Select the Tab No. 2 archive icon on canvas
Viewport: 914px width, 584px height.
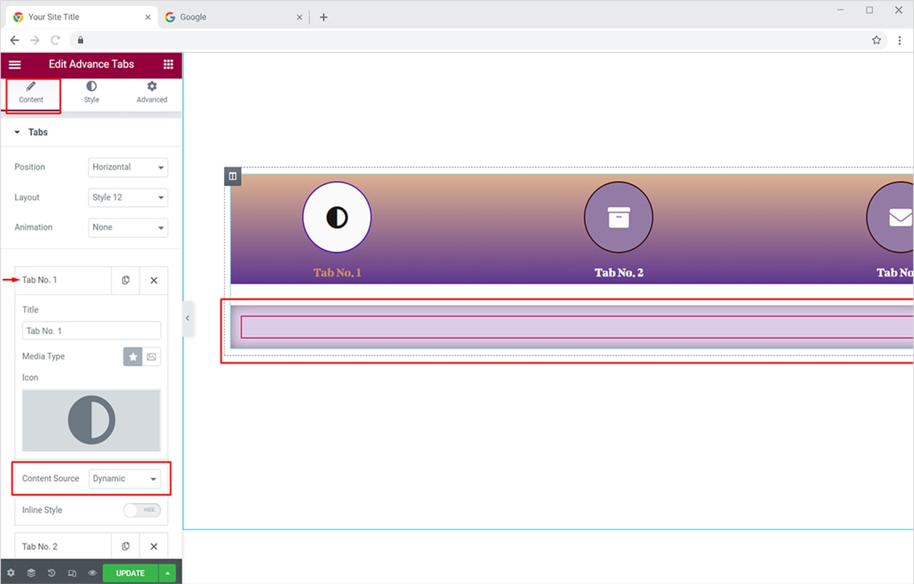pos(619,217)
